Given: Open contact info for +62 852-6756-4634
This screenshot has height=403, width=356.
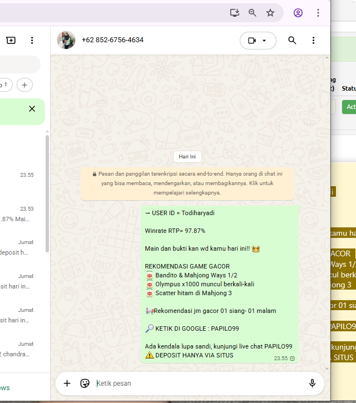Looking at the screenshot, I should 112,40.
